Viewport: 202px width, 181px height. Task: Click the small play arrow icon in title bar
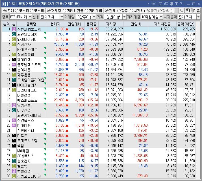coord(148,4)
